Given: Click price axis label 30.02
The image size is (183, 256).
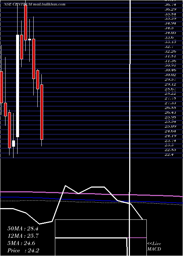Looking at the screenshot, I should click(x=170, y=75).
